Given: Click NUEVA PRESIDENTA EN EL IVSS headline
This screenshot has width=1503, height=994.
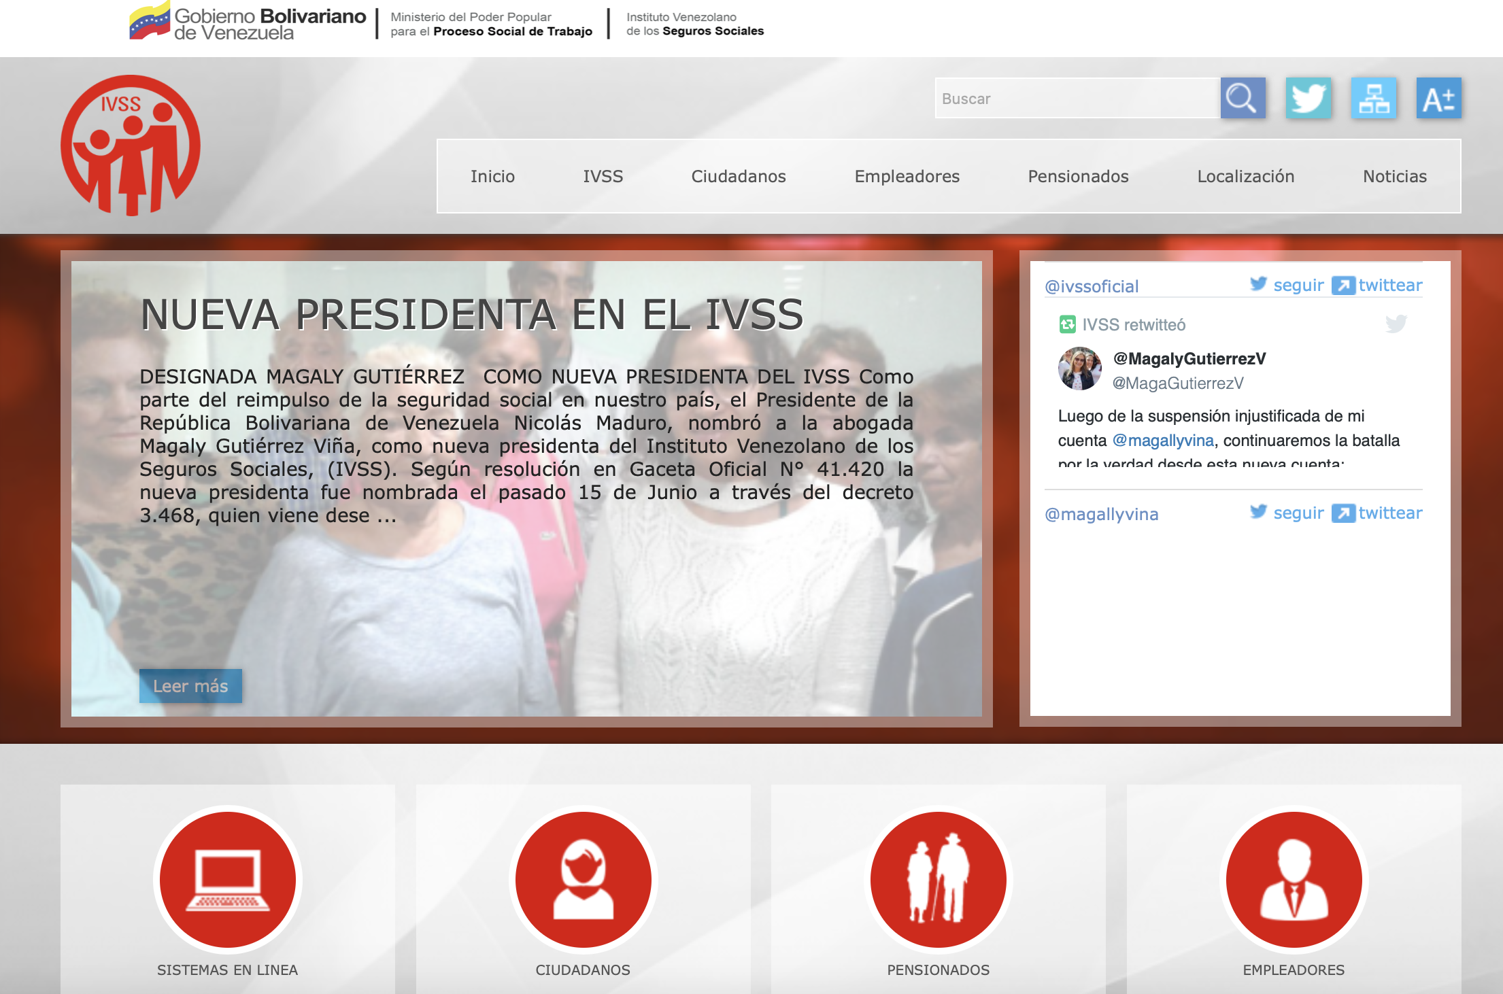Looking at the screenshot, I should (x=472, y=314).
